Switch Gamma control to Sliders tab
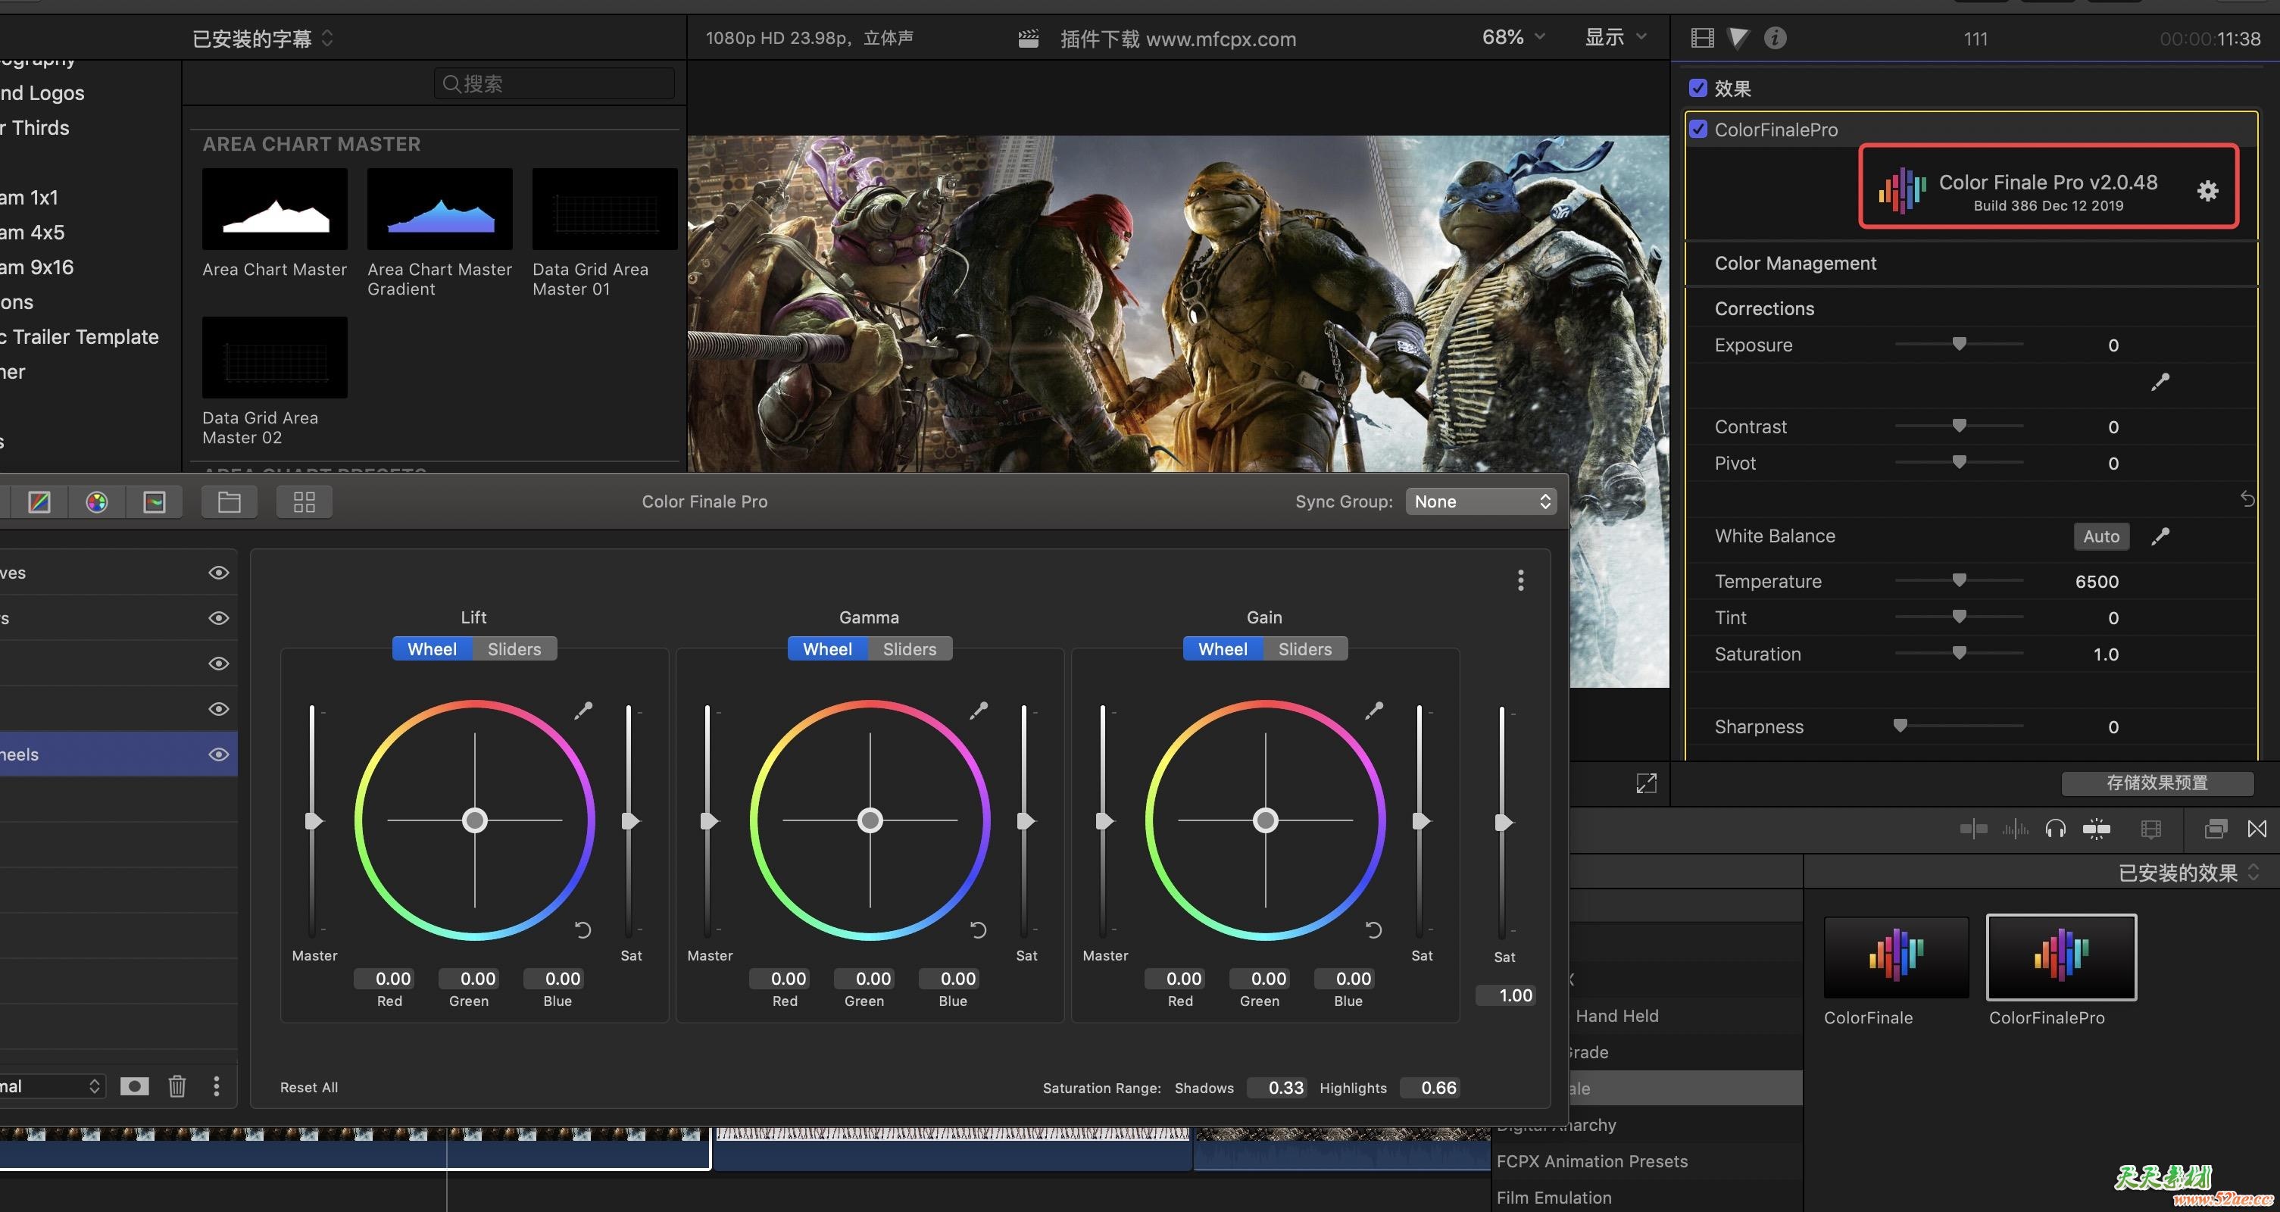 (909, 648)
